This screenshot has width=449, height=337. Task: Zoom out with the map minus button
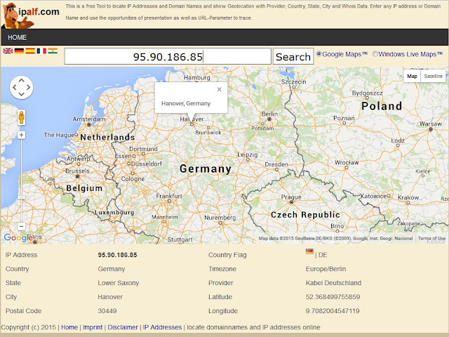click(x=22, y=226)
